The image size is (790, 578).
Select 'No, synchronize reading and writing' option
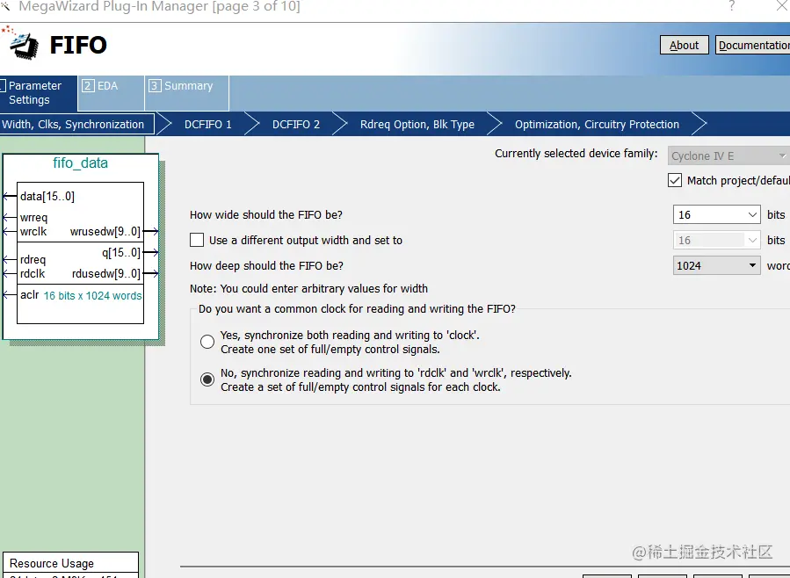pos(207,379)
